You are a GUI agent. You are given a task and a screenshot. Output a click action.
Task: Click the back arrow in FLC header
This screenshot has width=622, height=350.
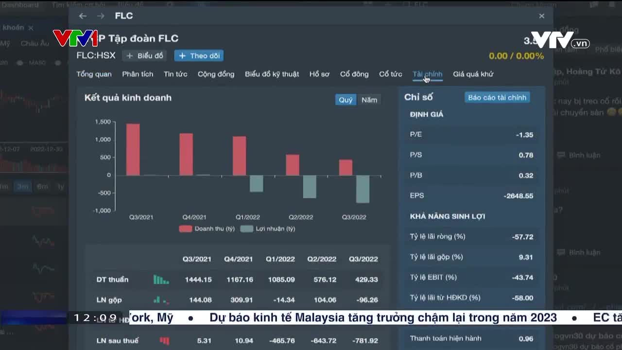click(x=83, y=16)
